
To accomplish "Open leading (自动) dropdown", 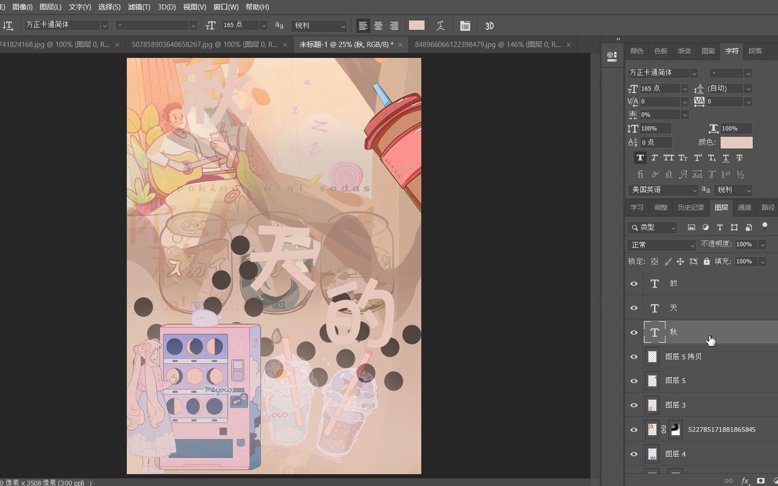I will coord(748,88).
